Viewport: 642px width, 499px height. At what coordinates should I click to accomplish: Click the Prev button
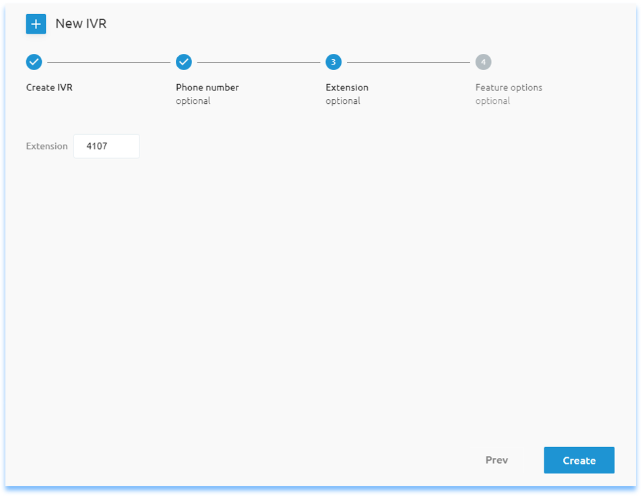pos(496,461)
